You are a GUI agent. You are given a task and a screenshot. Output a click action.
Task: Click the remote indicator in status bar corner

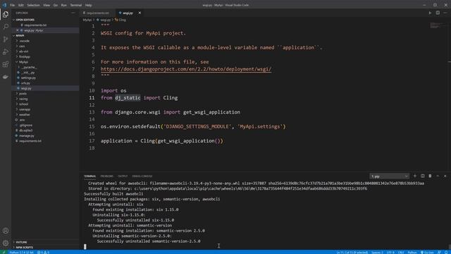click(x=4, y=253)
